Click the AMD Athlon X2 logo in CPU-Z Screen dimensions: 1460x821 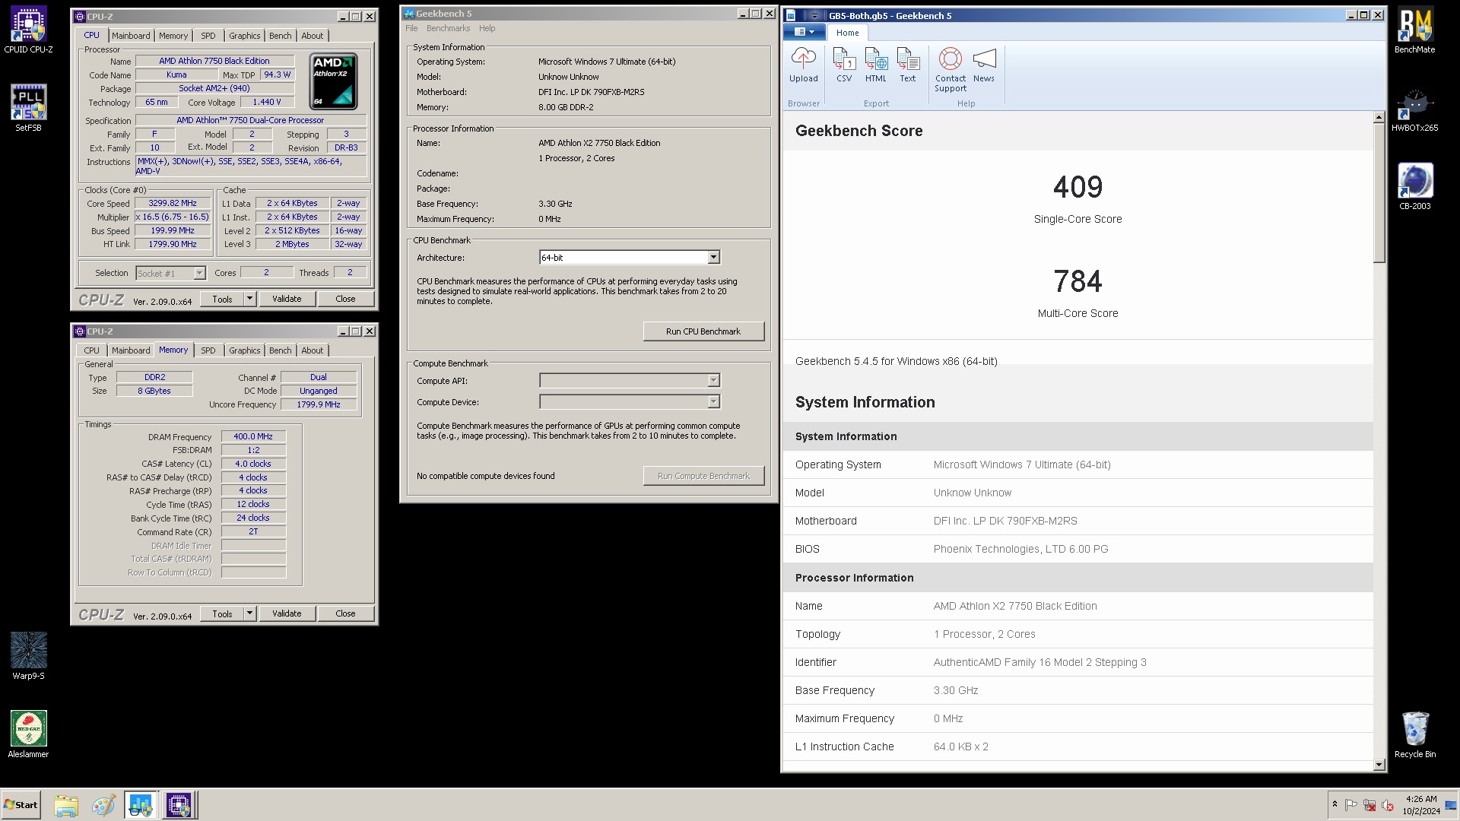click(333, 81)
